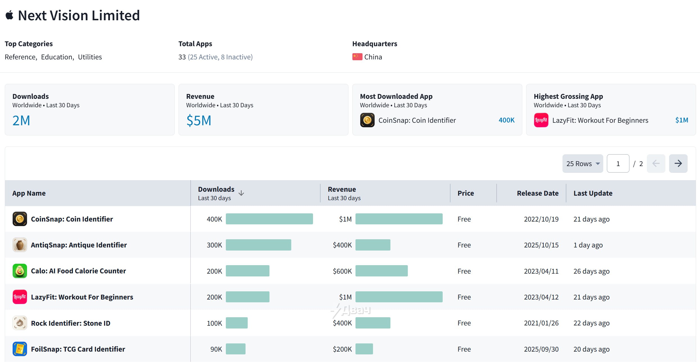Click the page number input field
This screenshot has width=700, height=362.
click(x=618, y=164)
